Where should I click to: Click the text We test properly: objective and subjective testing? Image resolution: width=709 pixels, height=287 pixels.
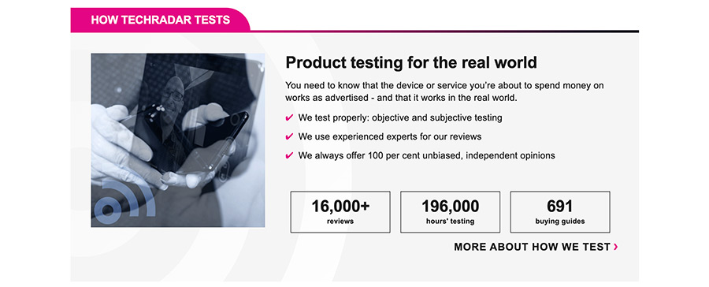[400, 117]
